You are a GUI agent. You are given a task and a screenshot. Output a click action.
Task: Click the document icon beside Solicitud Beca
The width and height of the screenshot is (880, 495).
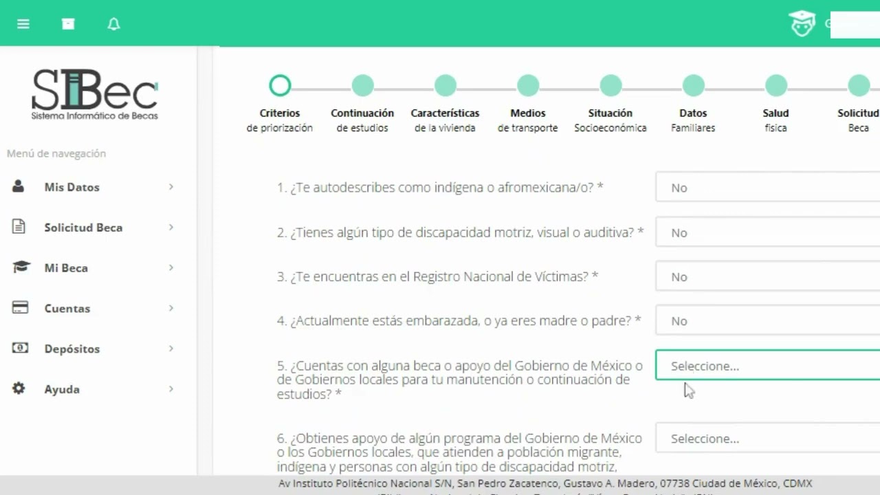(19, 227)
